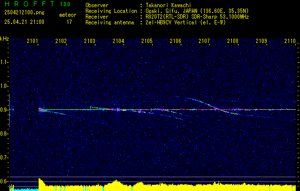
Task: Click the 2107 time axis marker
Action: (204, 41)
